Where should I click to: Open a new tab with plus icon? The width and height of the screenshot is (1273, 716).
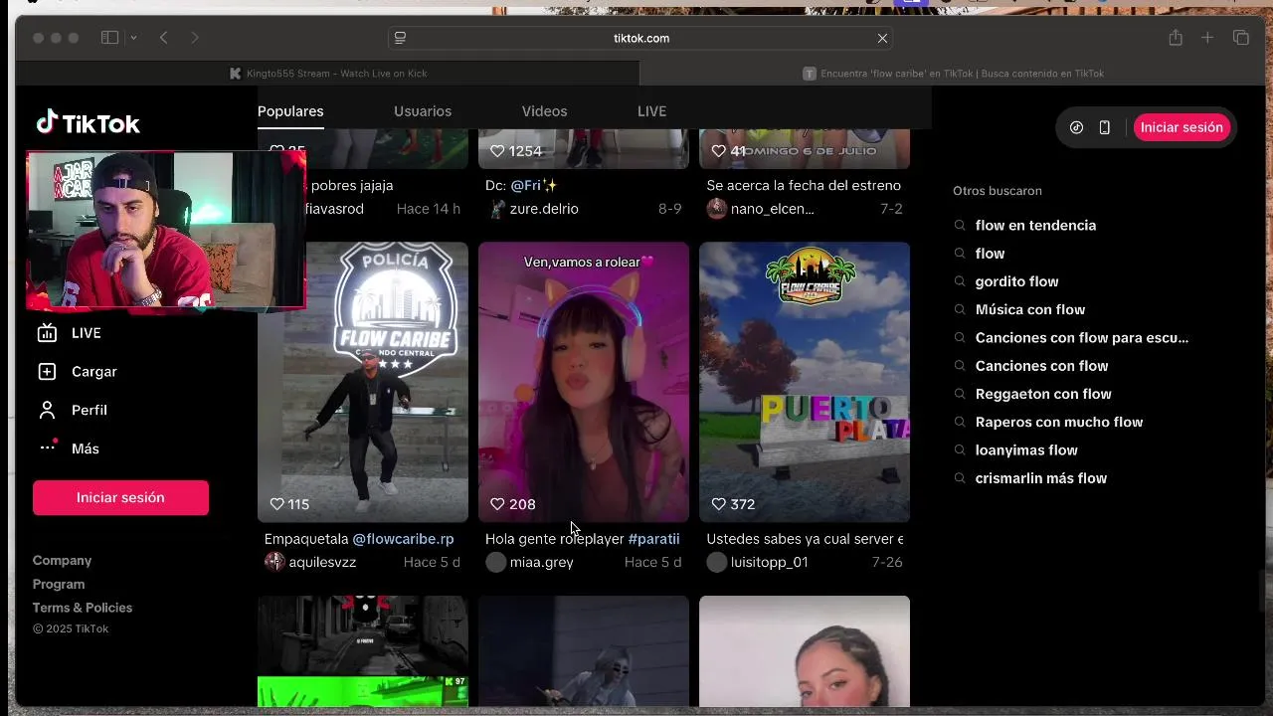[x=1207, y=38]
